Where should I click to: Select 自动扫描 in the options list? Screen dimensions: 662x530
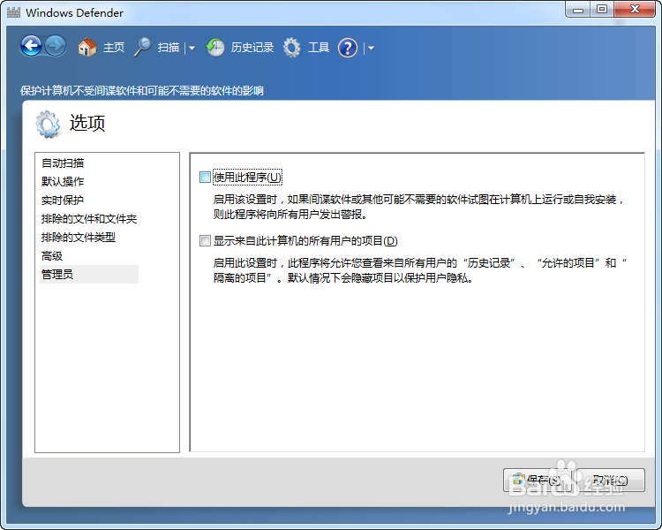point(63,163)
